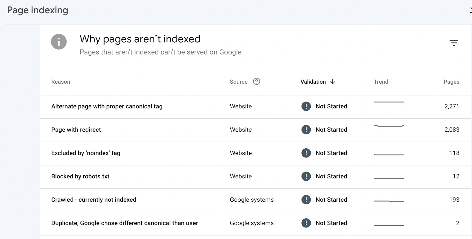472x239 pixels.
Task: Click the Pages column header
Action: tap(451, 82)
